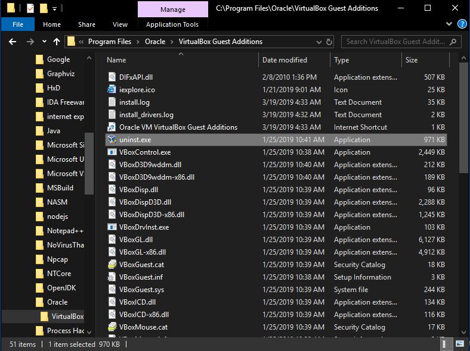Switch to the View ribbon tab

coord(120,24)
